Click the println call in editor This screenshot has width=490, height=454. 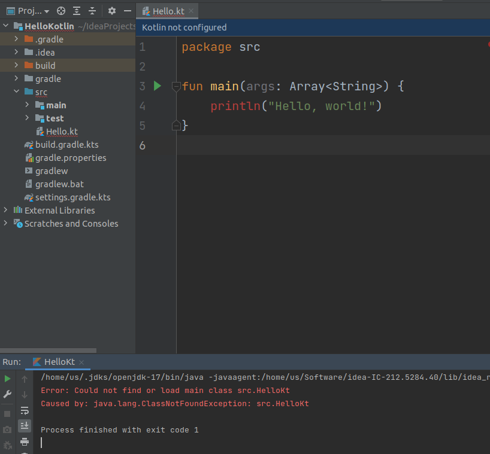(235, 106)
